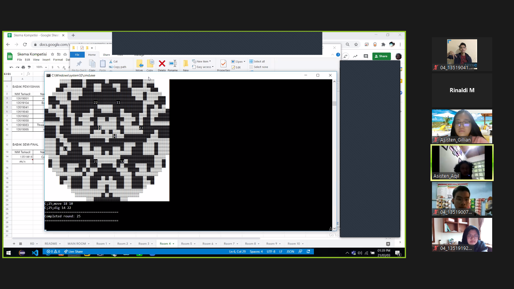Click Pin to Quick access in Explorer

point(79,65)
